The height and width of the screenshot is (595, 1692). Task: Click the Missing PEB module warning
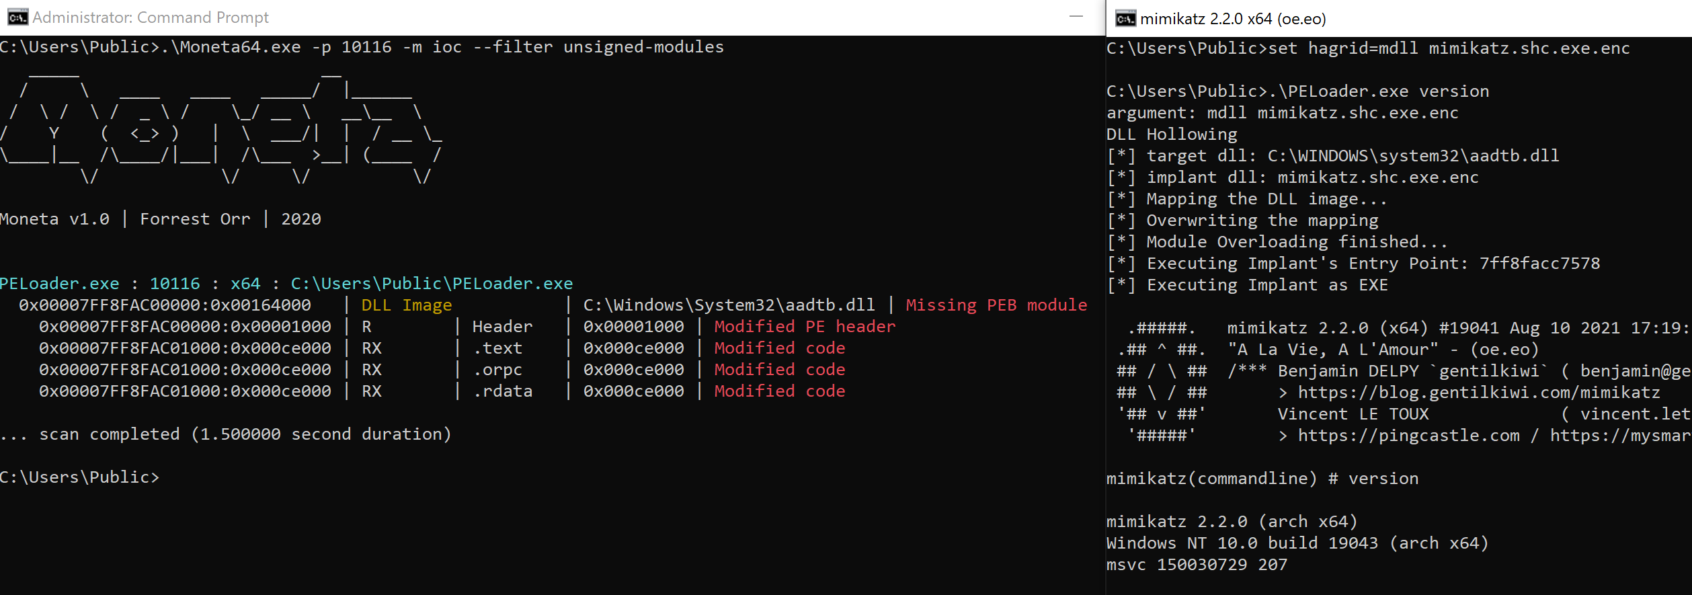coord(996,305)
